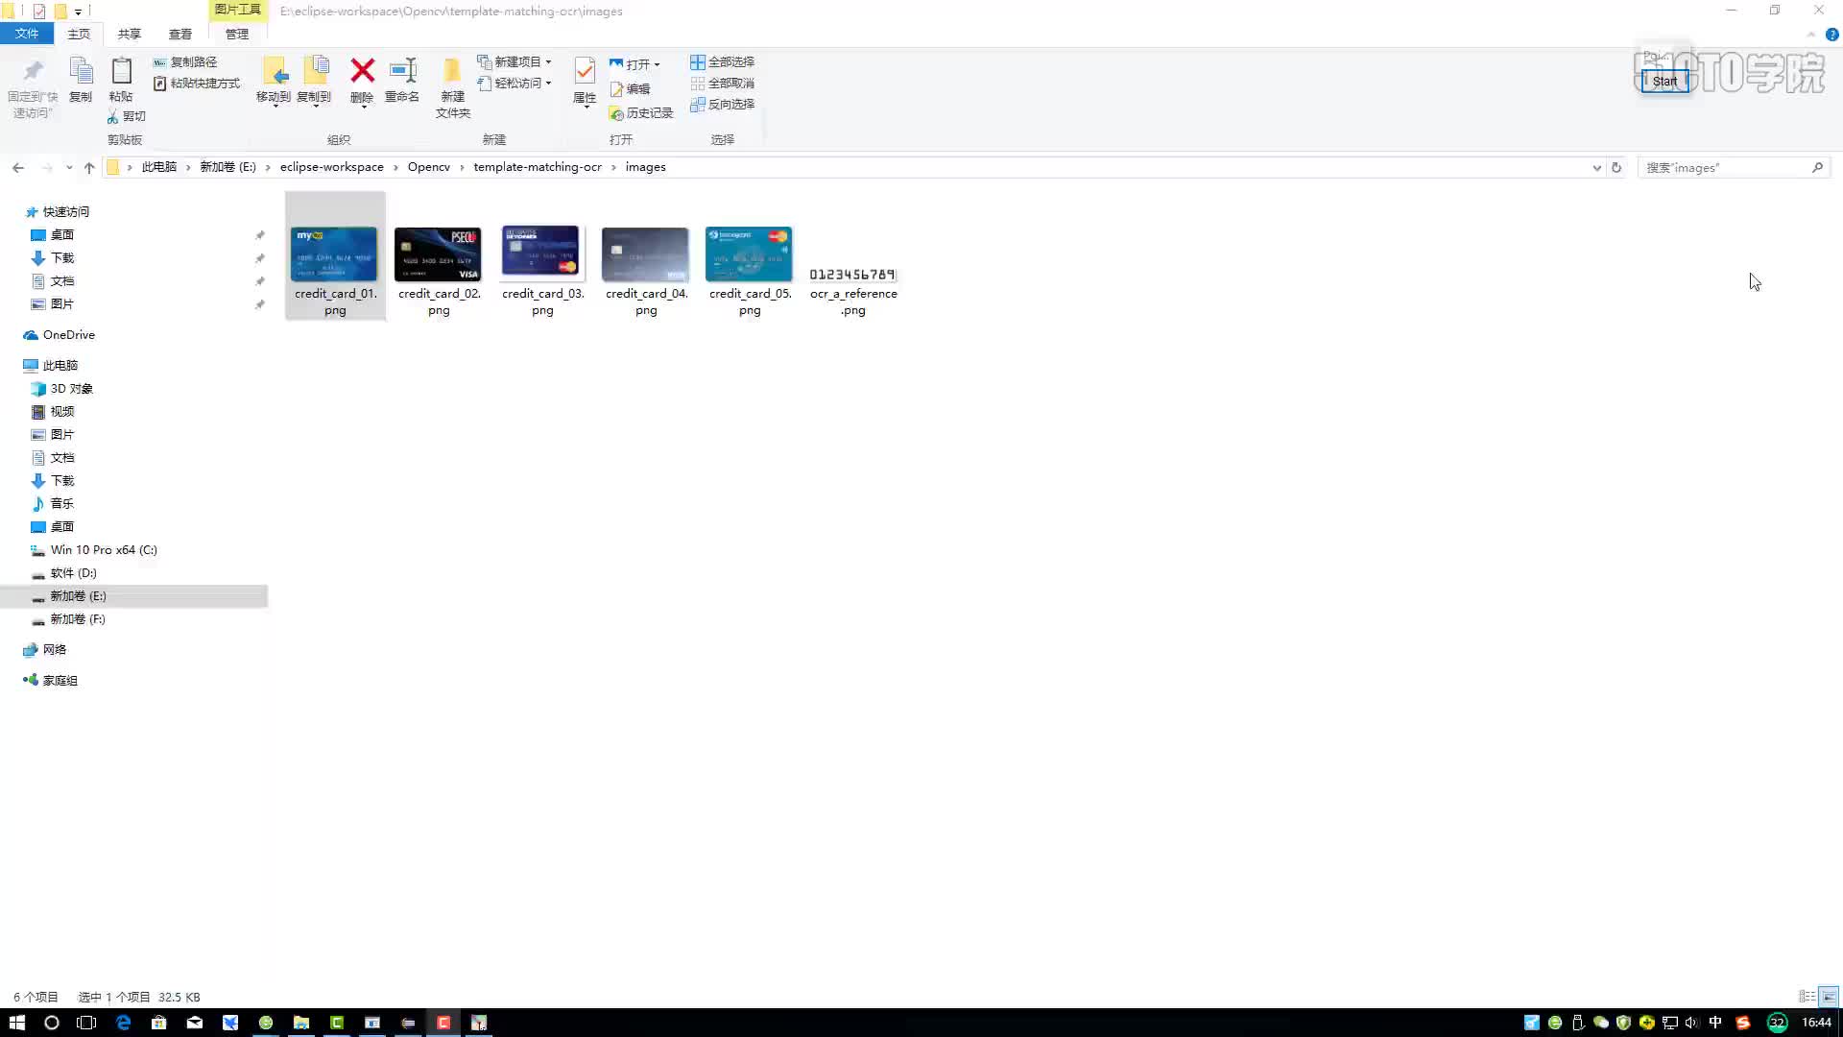
Task: Click eclipse-workspace in address breadcrumb
Action: 332,167
